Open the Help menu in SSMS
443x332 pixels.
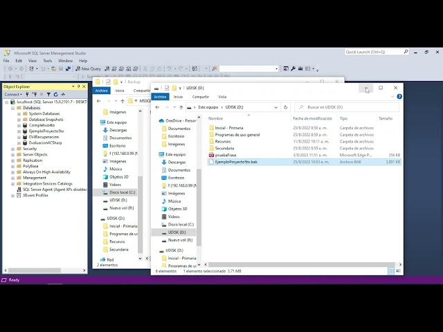(x=83, y=61)
